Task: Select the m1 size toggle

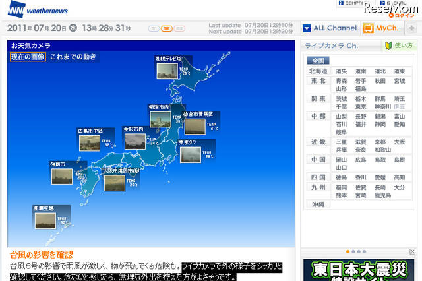Action: pyautogui.click(x=154, y=28)
